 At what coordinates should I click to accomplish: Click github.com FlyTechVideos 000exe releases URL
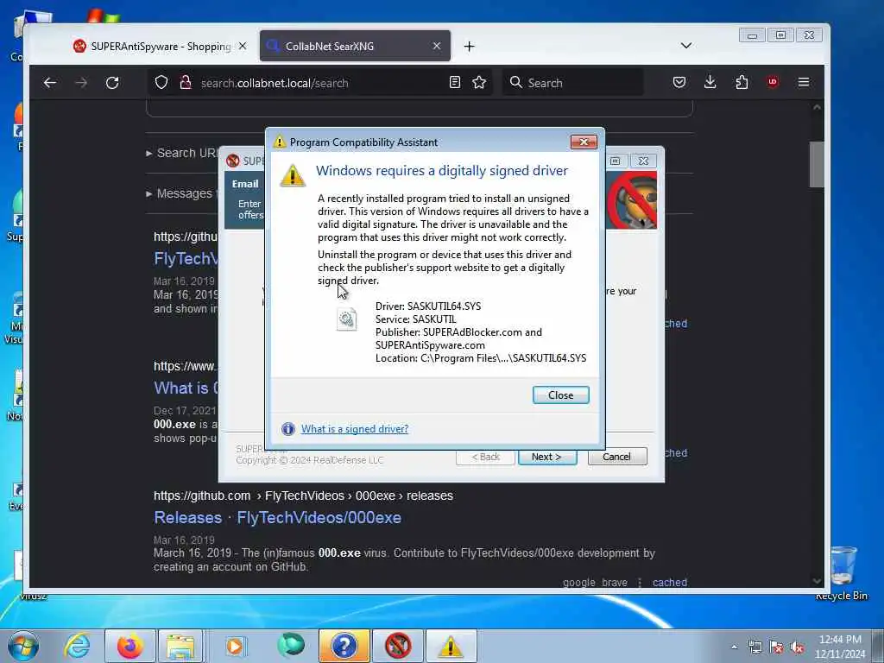pyautogui.click(x=303, y=496)
